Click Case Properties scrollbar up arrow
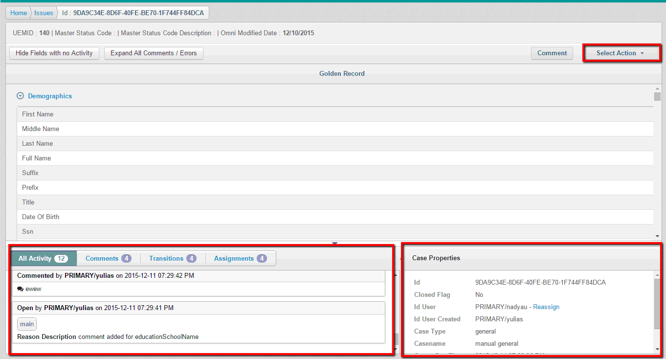666x359 pixels. pyautogui.click(x=657, y=275)
